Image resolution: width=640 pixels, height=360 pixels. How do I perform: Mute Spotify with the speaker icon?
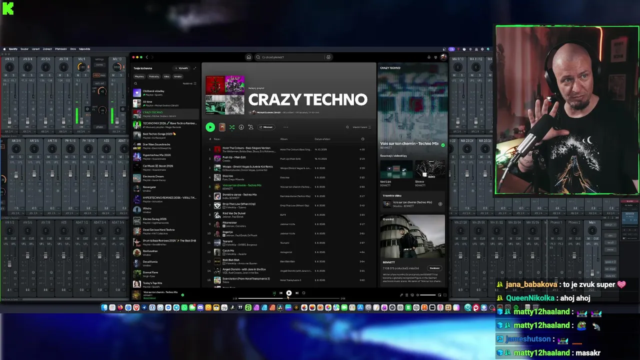tap(417, 295)
